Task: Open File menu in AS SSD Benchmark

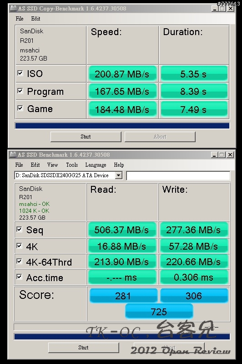Action: 19,165
